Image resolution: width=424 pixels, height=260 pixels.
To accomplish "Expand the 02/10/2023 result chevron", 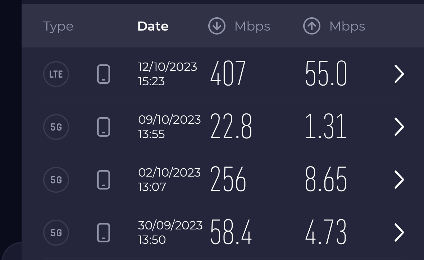I will coord(399,179).
